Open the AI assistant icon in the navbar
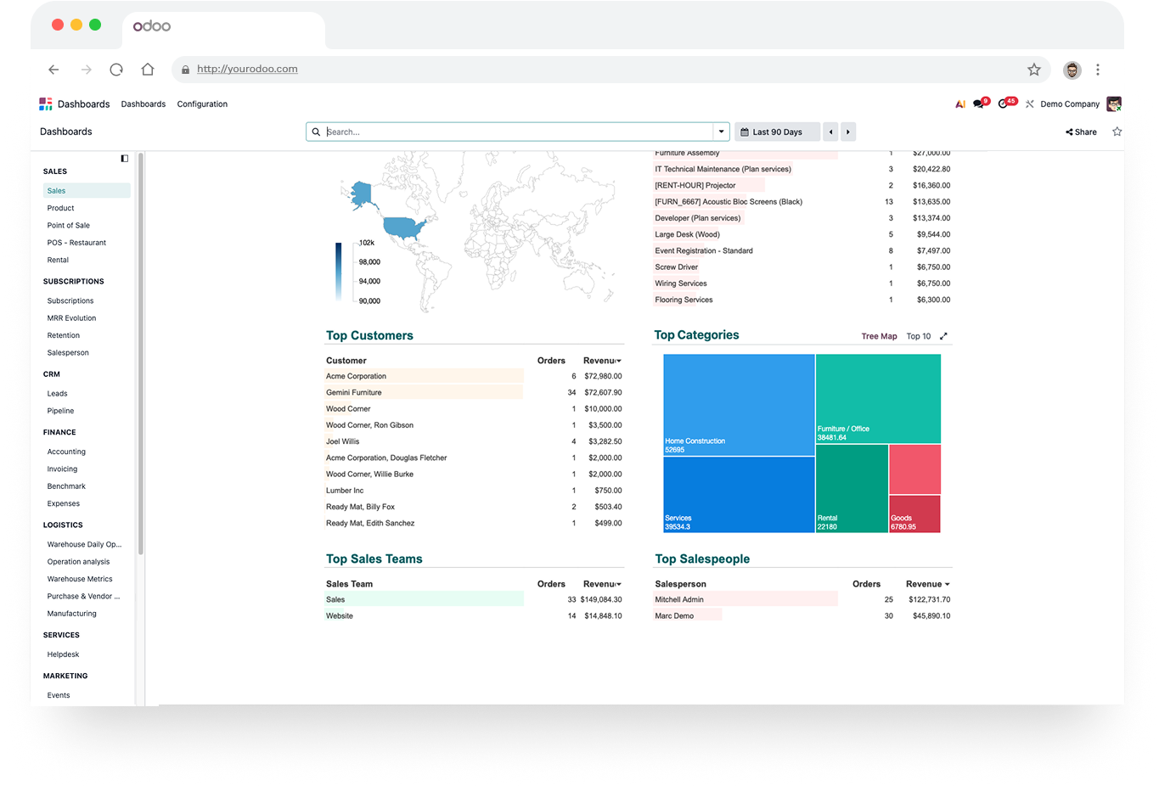The image size is (1159, 786). click(x=960, y=104)
